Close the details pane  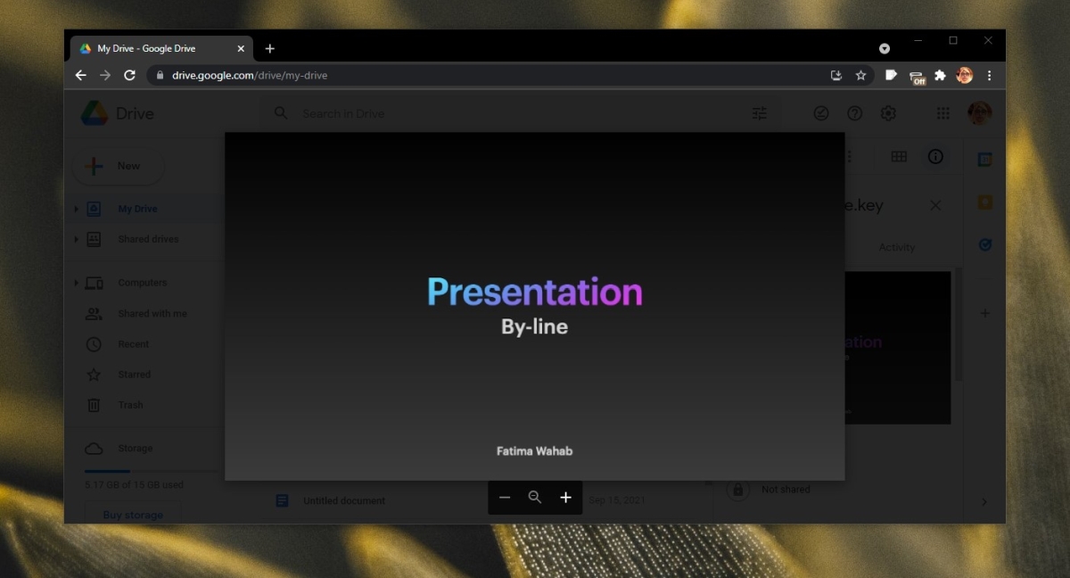(x=935, y=206)
